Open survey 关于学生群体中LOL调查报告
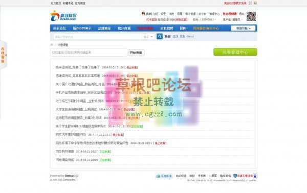Viewport: 307px width, 193px height. tap(81, 126)
